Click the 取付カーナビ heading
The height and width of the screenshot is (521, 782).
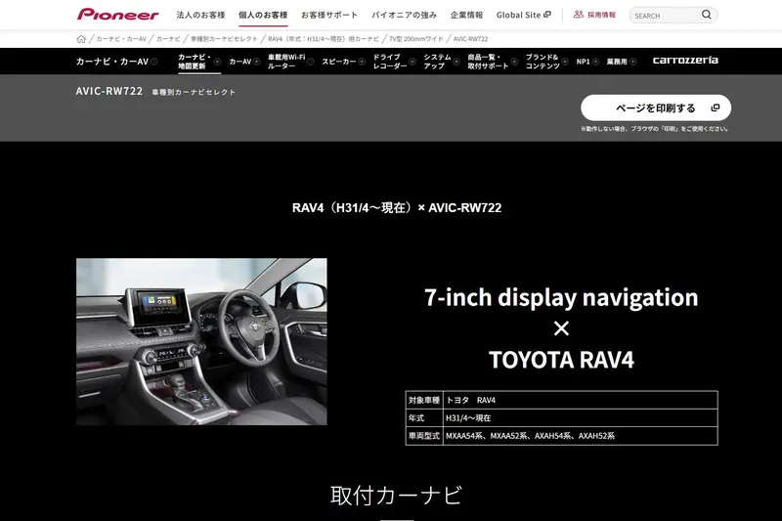397,496
